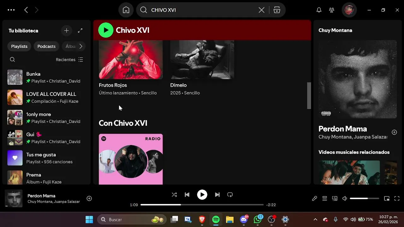This screenshot has height=227, width=404.
Task: Open the Bunka playlist
Action: [46, 77]
